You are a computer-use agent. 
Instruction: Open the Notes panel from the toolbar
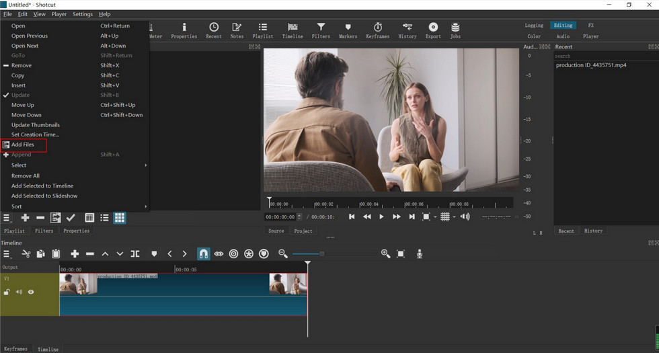(237, 31)
